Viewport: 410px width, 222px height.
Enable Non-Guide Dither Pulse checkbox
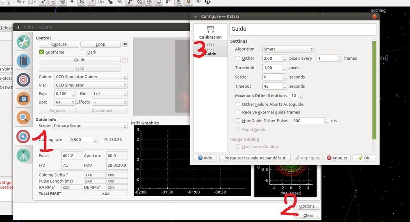(x=238, y=121)
